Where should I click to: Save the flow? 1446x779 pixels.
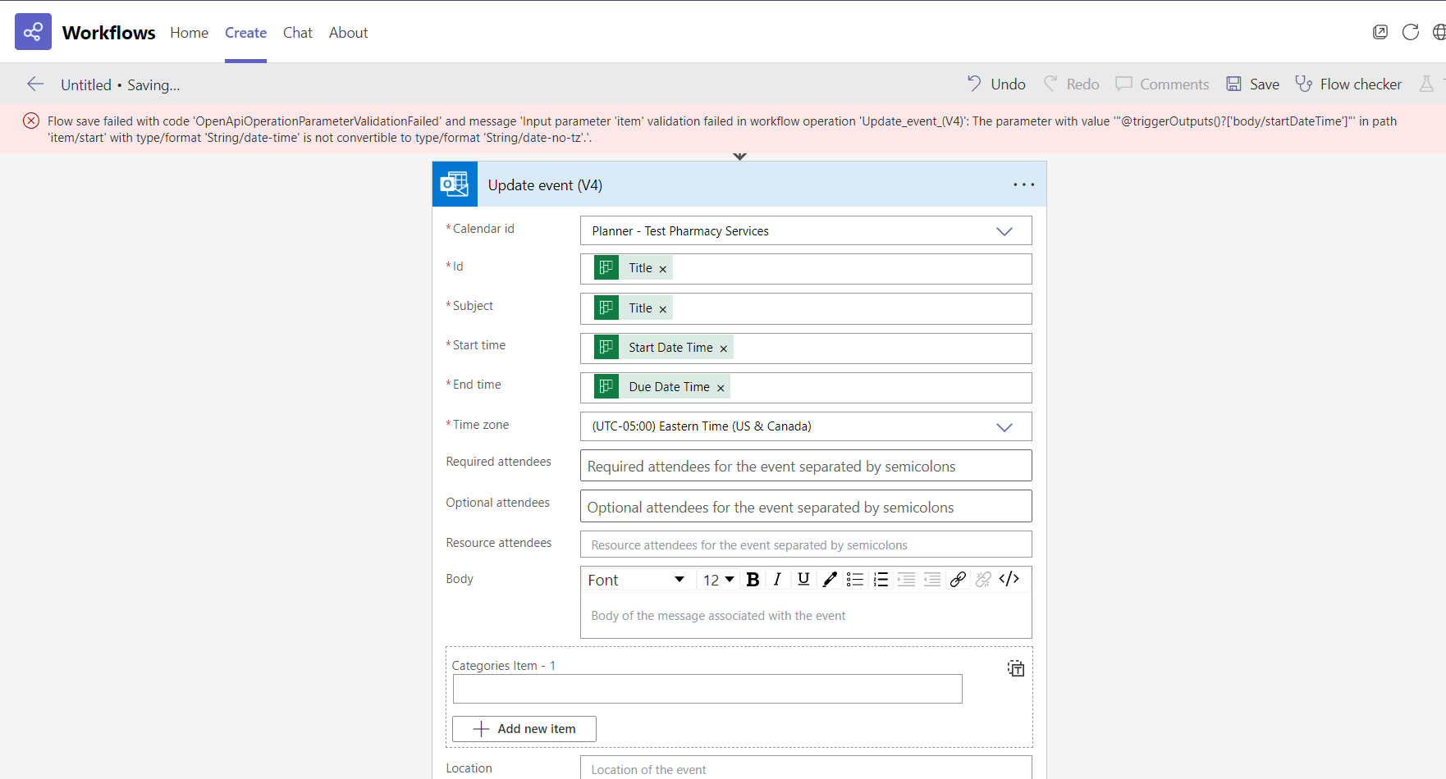point(1252,84)
